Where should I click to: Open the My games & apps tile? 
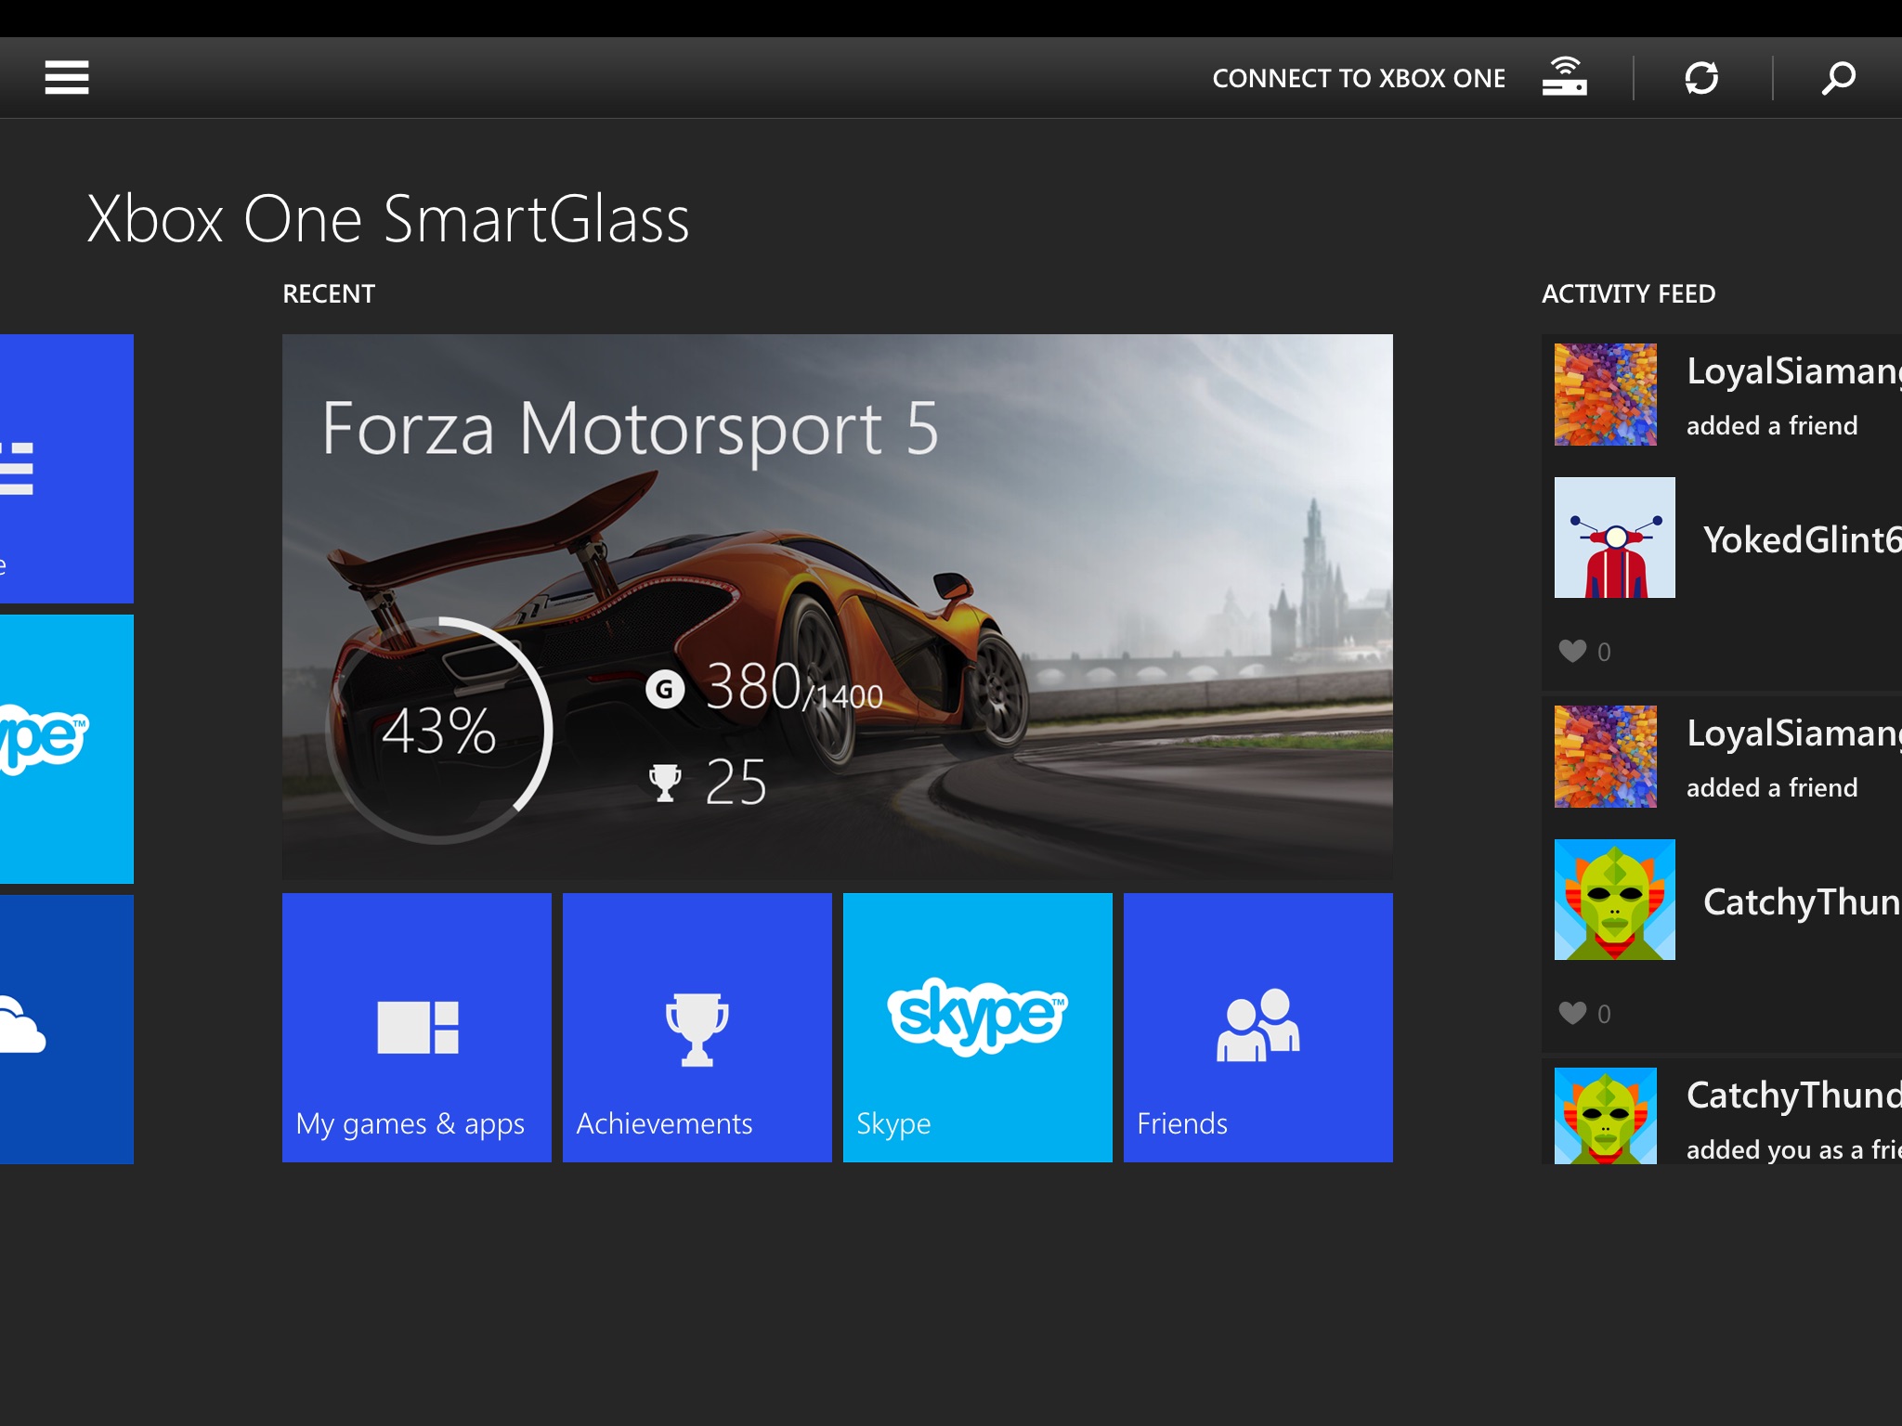tap(417, 1028)
